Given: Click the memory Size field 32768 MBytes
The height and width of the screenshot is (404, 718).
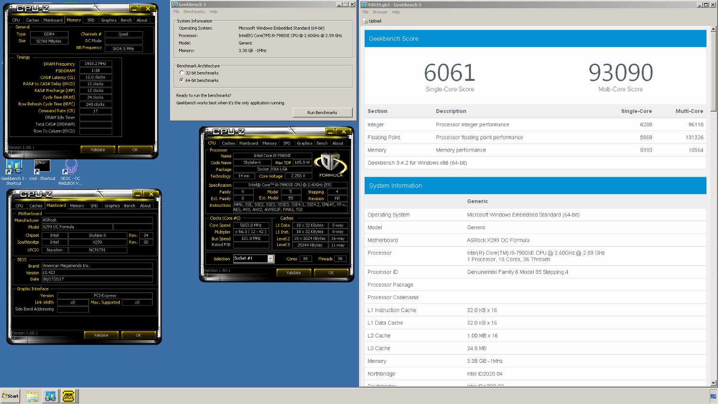Looking at the screenshot, I should click(49, 41).
